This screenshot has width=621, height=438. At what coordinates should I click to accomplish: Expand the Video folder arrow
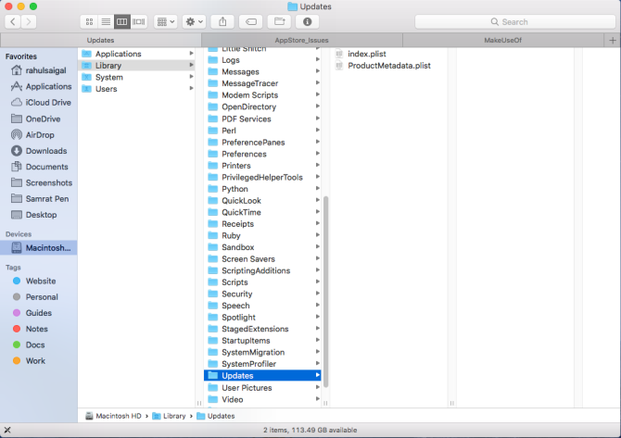click(318, 399)
